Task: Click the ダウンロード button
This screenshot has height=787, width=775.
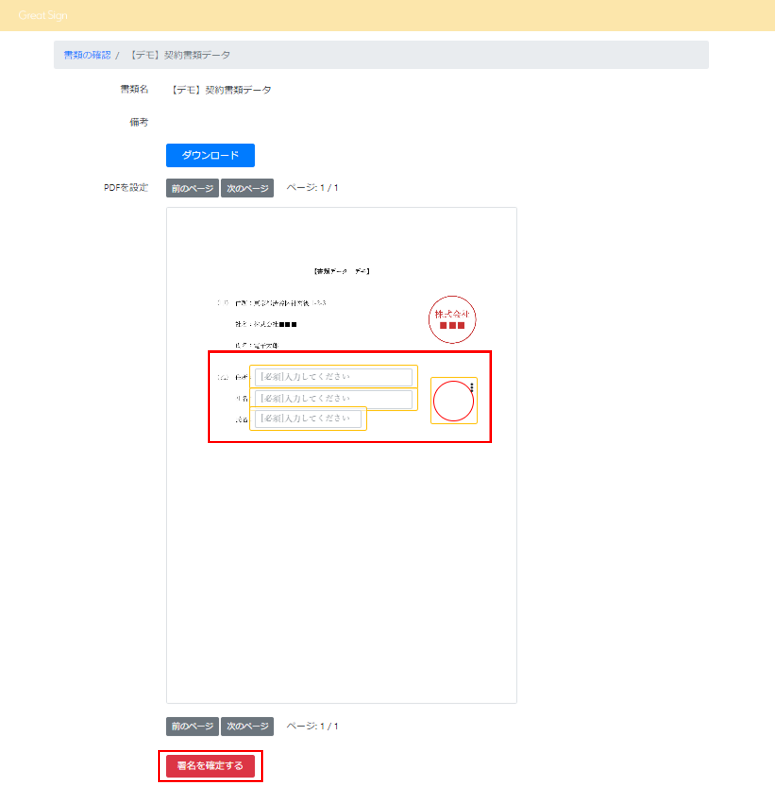Action: pyautogui.click(x=210, y=155)
